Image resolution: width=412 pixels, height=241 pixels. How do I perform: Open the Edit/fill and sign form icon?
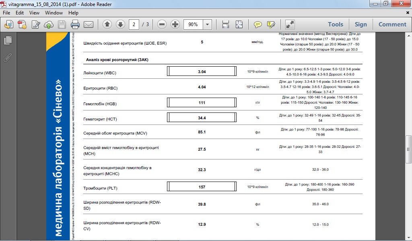coord(35,25)
